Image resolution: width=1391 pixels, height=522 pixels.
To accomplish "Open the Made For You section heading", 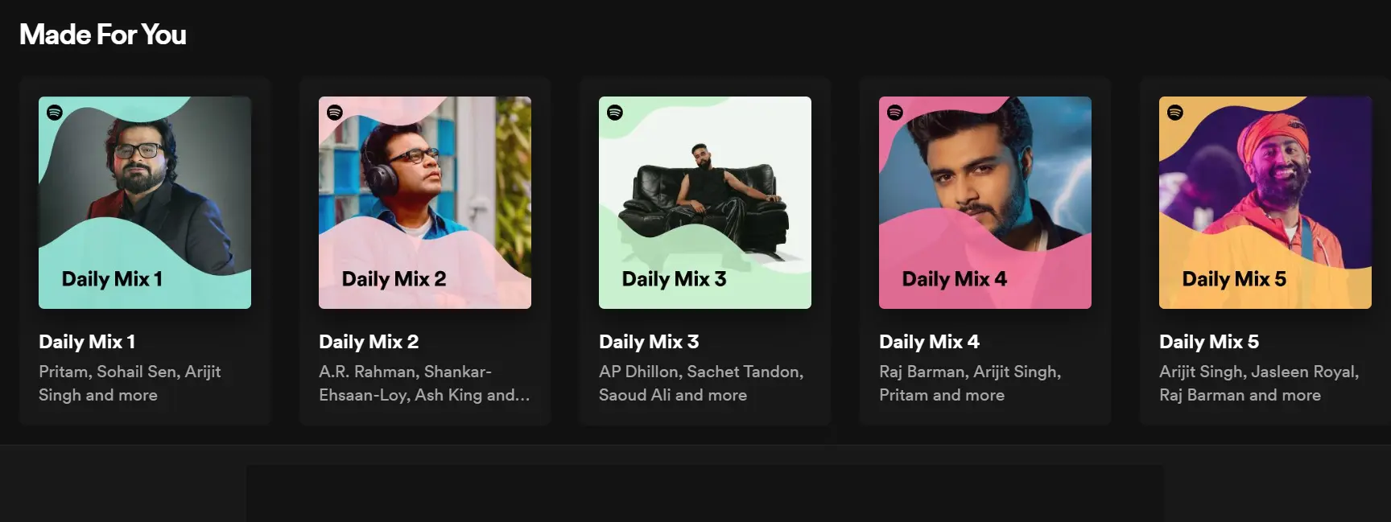I will tap(103, 35).
